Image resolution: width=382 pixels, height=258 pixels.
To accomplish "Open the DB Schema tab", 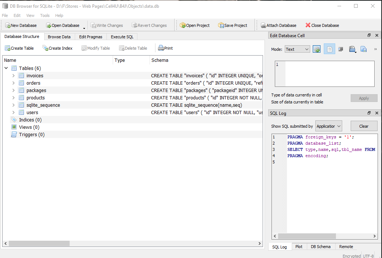I will [x=320, y=247].
